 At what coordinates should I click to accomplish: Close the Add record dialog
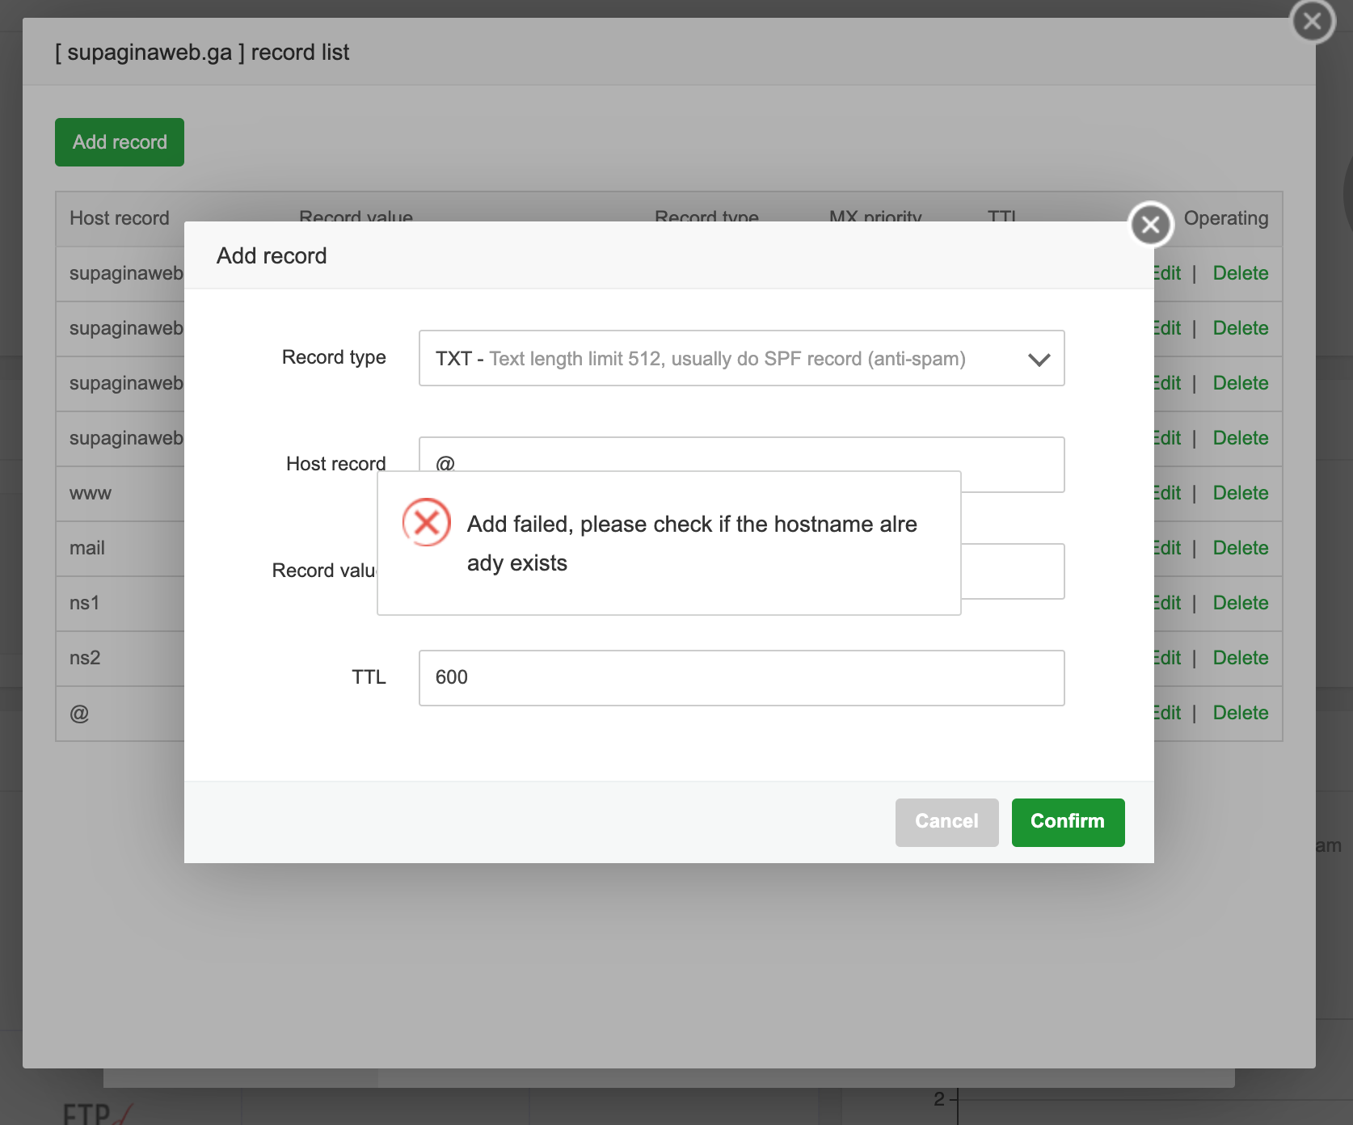[1150, 225]
